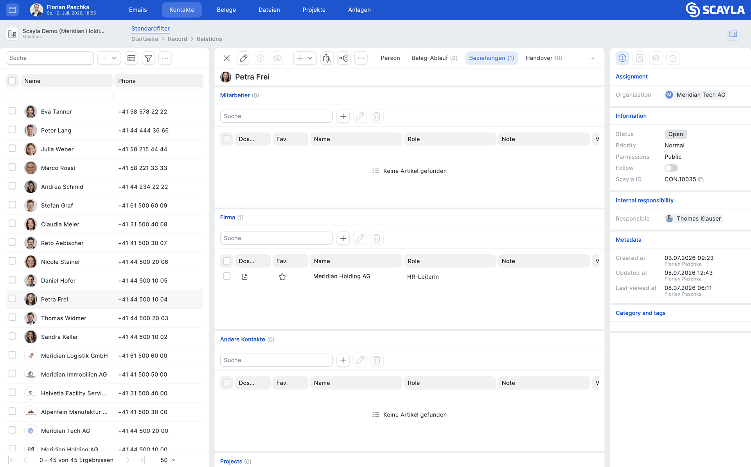Open the relations hierarchy icon in toolbar
This screenshot has height=467, width=751.
[344, 58]
